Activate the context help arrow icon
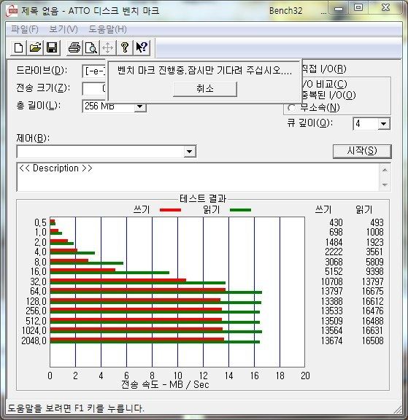This screenshot has width=408, height=420. pos(142,48)
